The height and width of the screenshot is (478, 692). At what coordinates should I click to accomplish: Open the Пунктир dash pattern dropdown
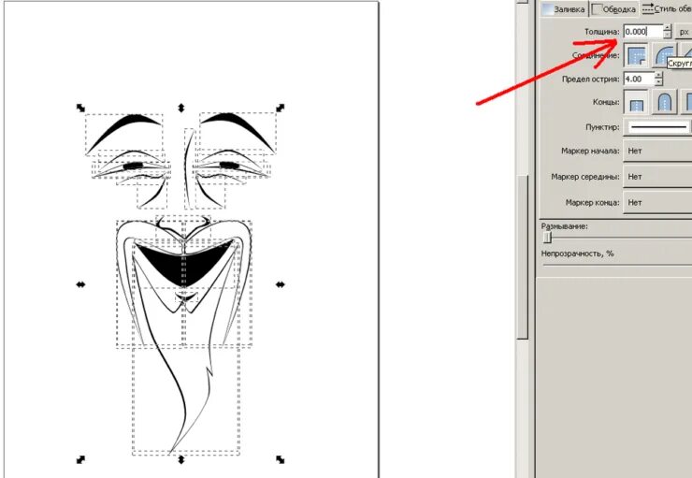(657, 127)
